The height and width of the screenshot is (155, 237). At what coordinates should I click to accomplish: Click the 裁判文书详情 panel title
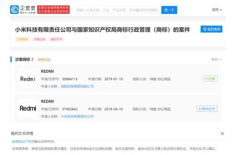(22, 134)
